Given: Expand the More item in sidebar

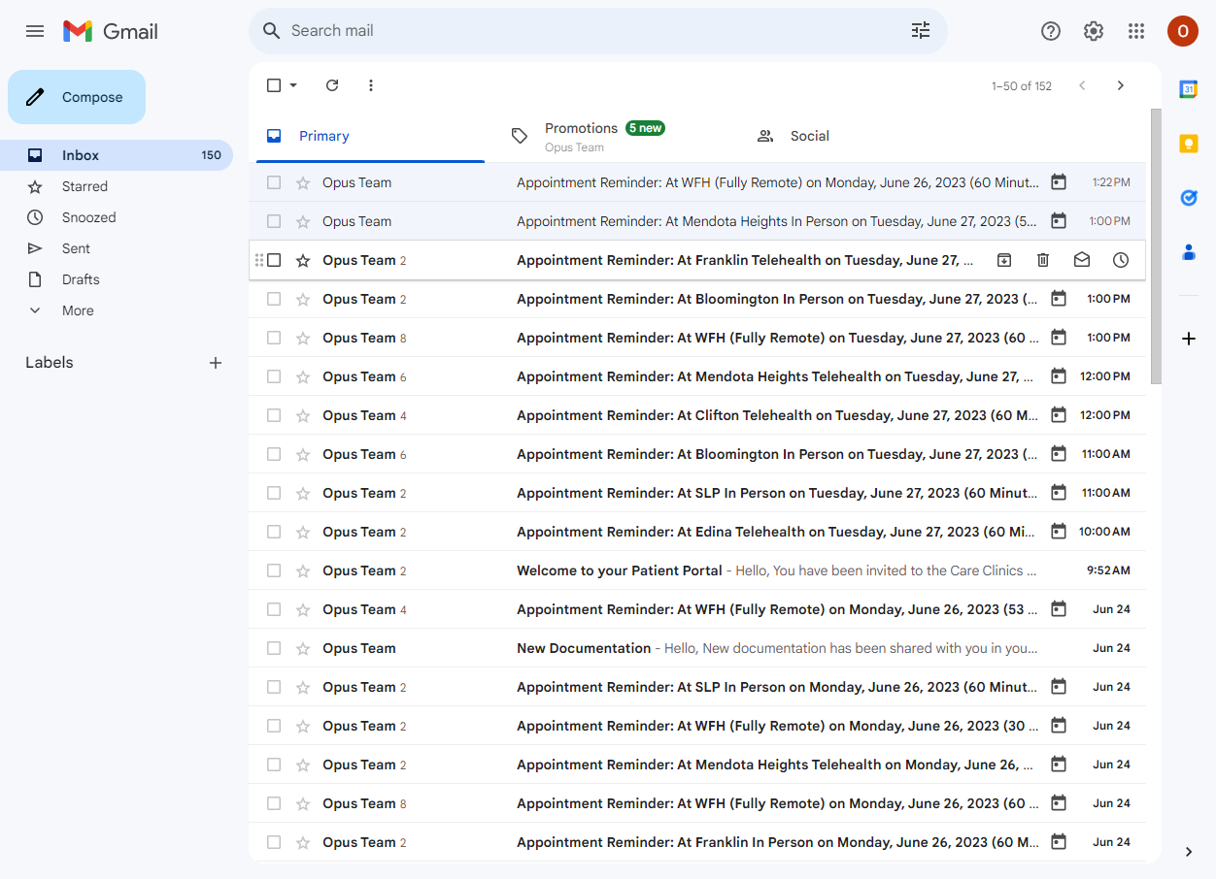Looking at the screenshot, I should click(78, 310).
